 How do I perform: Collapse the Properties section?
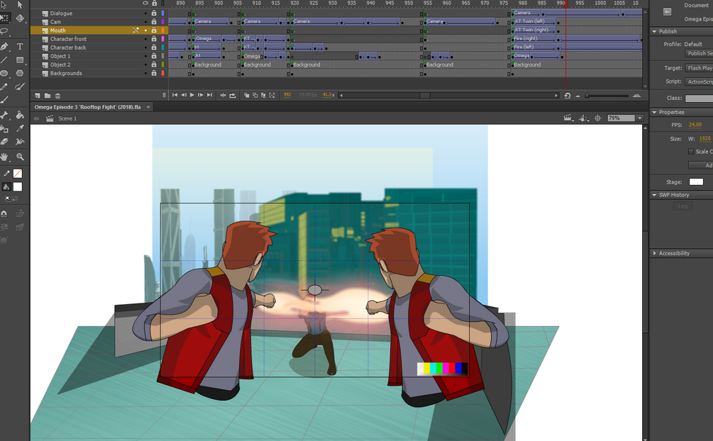(x=654, y=112)
